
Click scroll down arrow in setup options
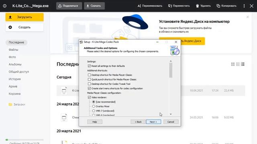[171, 114]
